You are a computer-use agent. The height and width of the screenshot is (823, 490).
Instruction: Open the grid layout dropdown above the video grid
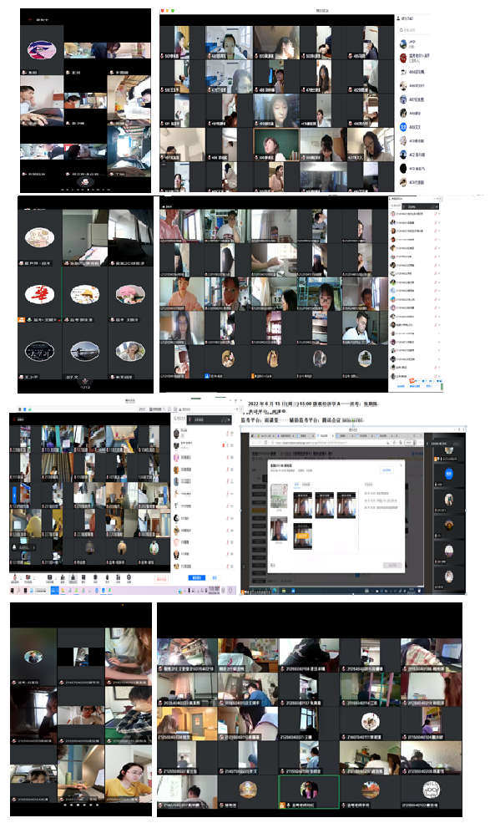click(157, 409)
